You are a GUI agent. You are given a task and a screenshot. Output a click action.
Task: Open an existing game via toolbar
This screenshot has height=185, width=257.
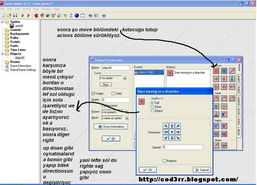point(9,16)
